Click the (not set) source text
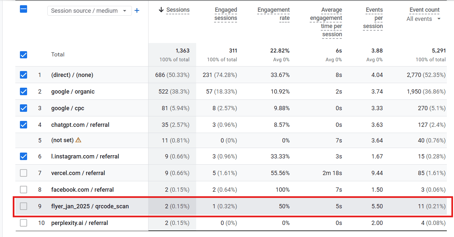 (x=62, y=140)
